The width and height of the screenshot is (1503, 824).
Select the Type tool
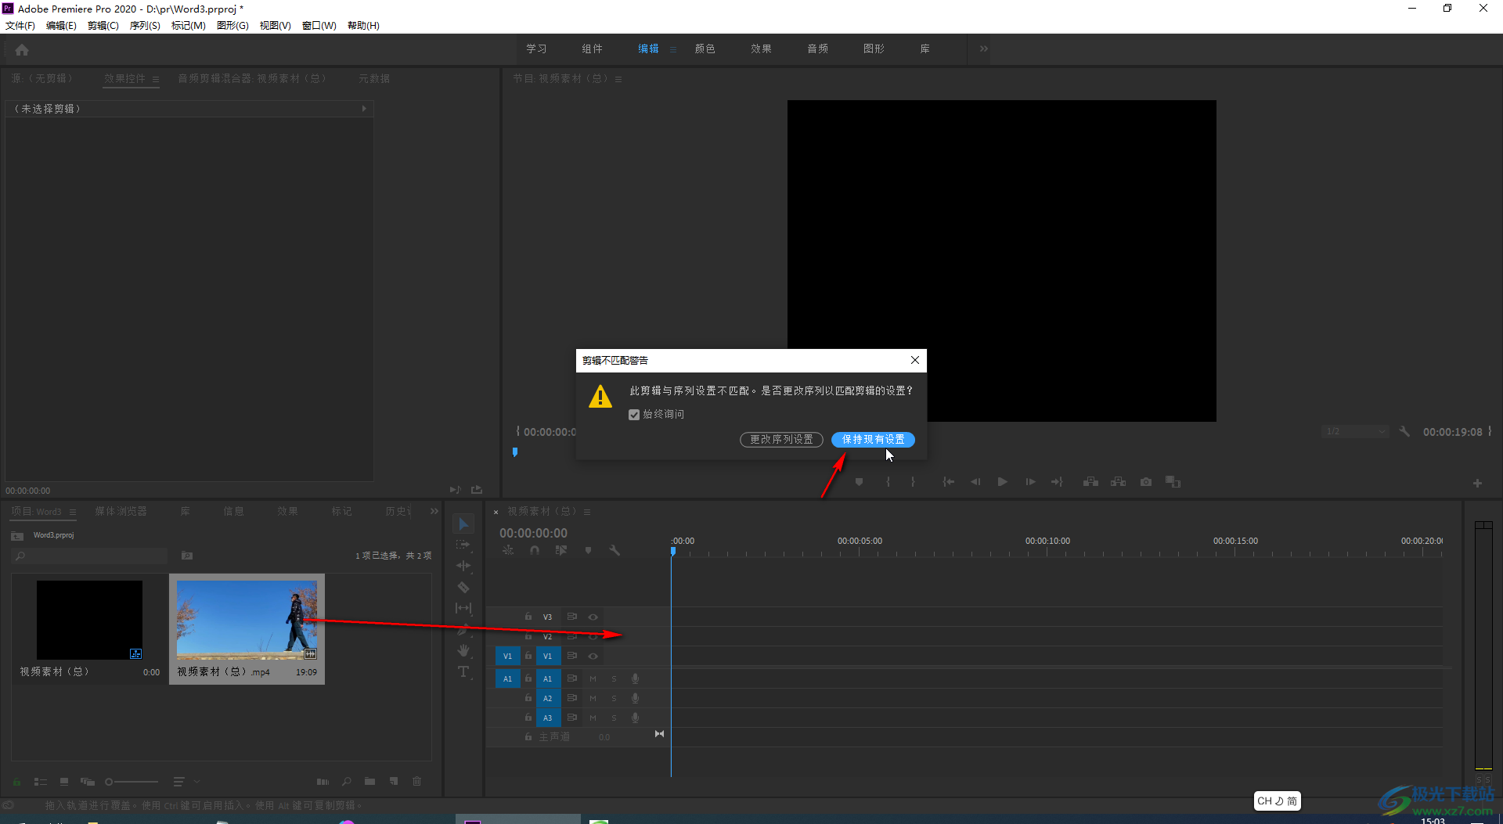click(x=463, y=671)
